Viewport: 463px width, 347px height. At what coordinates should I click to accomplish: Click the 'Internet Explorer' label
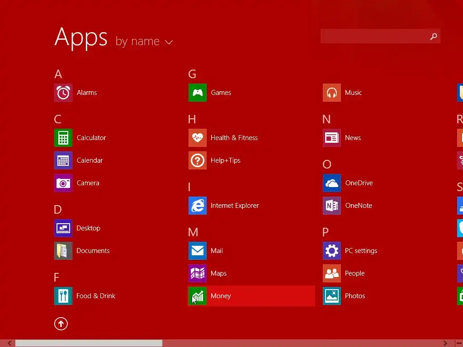click(x=235, y=206)
